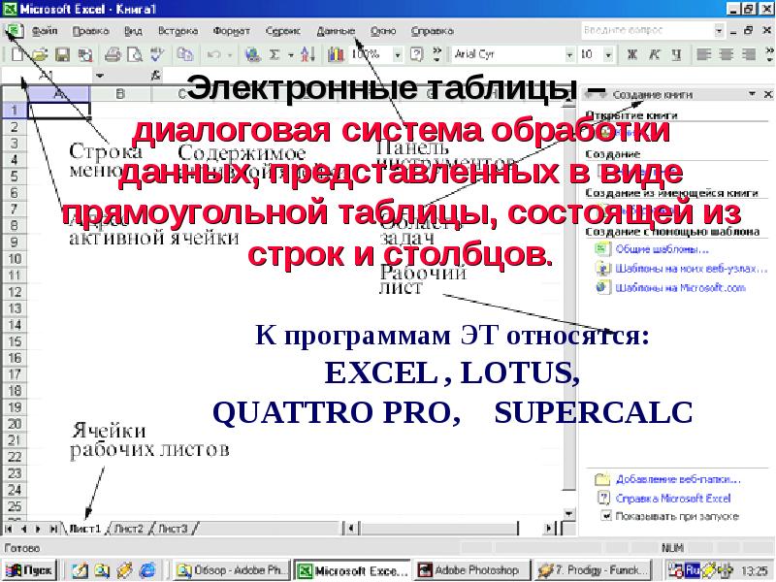Switch to Adobe Photoshop in the taskbar
Image resolution: width=776 pixels, height=582 pixels.
tap(460, 569)
